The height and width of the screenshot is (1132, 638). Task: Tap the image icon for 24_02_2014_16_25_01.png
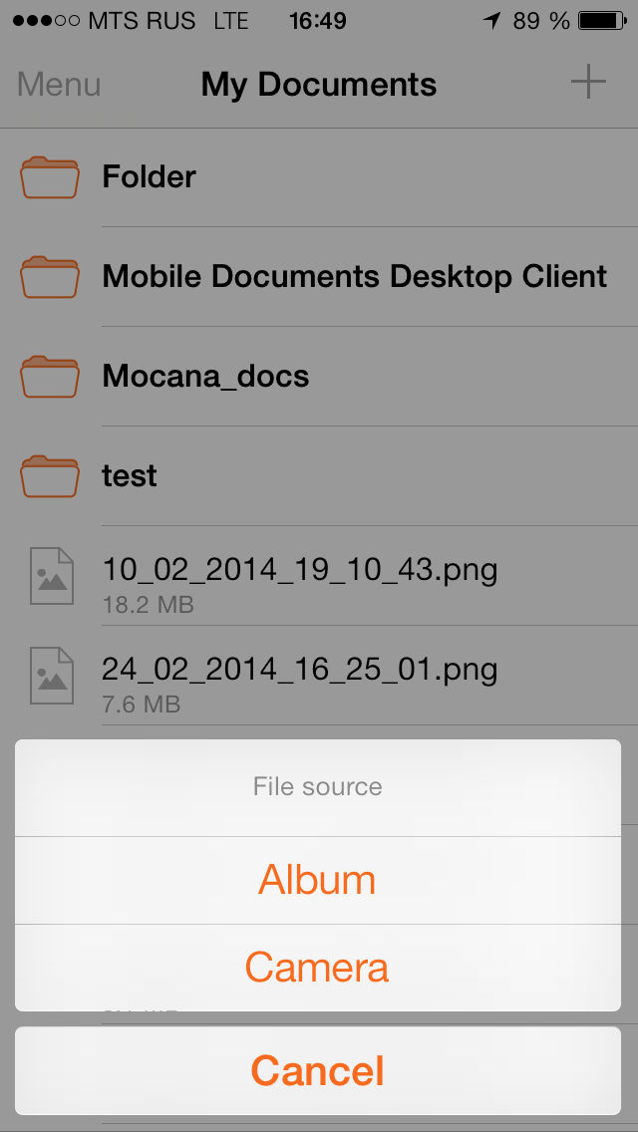[x=51, y=675]
